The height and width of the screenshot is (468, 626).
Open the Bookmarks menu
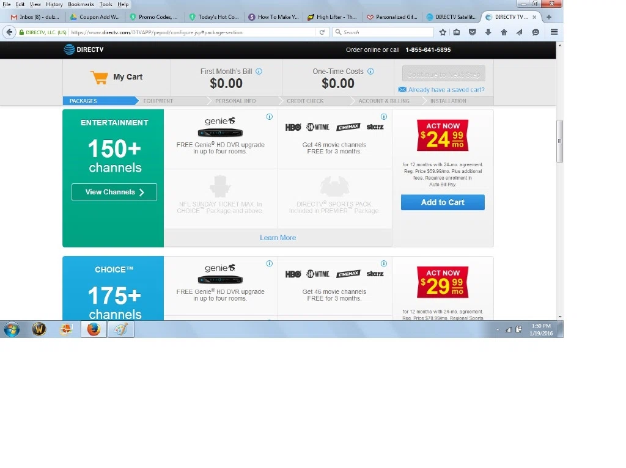[81, 4]
